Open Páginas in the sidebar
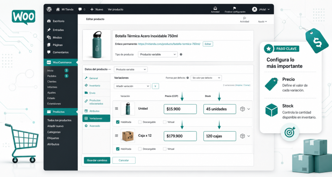This screenshot has width=332, height=177. tap(55, 45)
